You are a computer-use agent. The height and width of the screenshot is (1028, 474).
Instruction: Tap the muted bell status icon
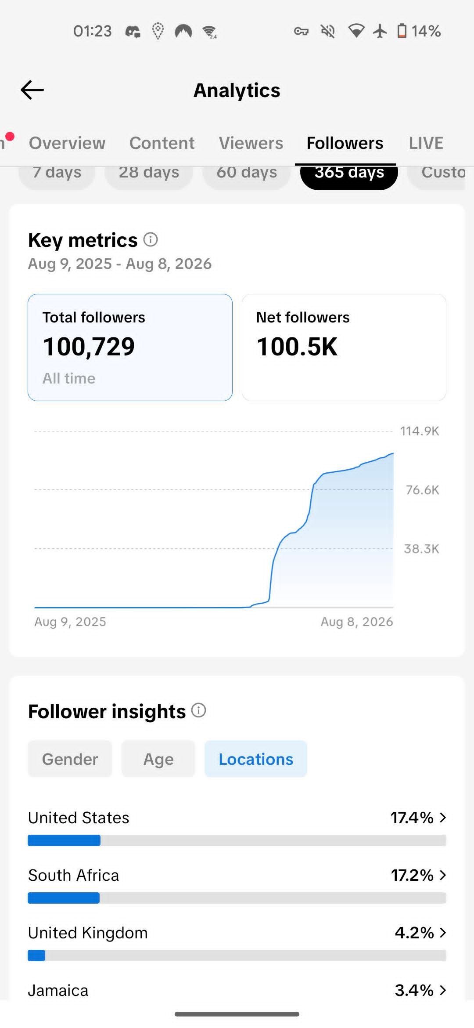[328, 31]
